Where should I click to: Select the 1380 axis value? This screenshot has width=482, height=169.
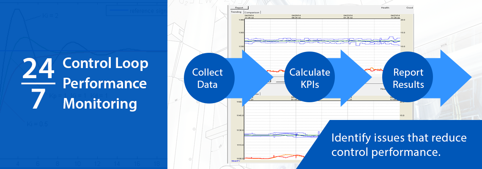click(241, 20)
